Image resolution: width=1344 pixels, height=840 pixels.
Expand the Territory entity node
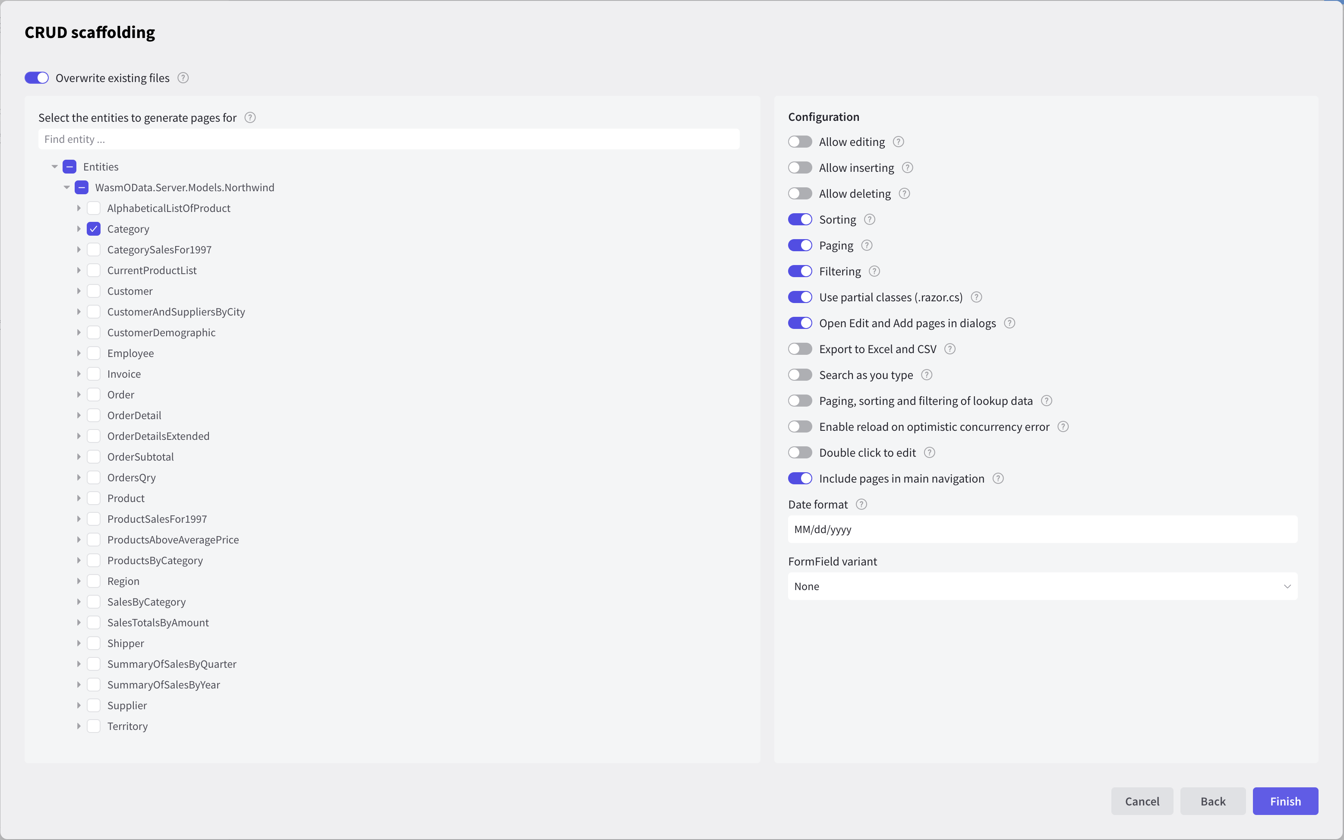[79, 726]
